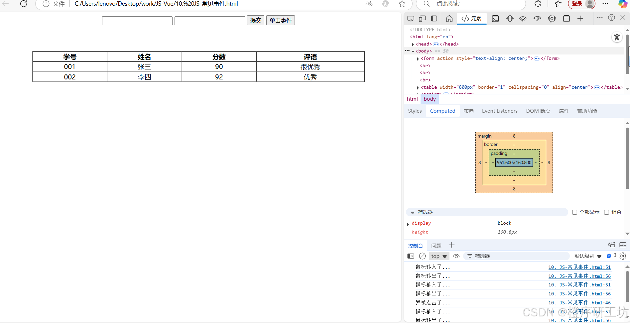The width and height of the screenshot is (630, 323).
Task: Click the network conditions wifi icon
Action: point(523,19)
